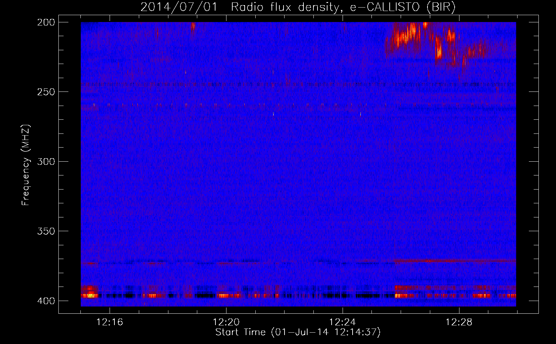
Task: Click the 200 frequency tick label
Action: click(x=46, y=22)
